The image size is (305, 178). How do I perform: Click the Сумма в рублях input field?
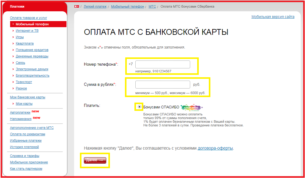(x=163, y=85)
